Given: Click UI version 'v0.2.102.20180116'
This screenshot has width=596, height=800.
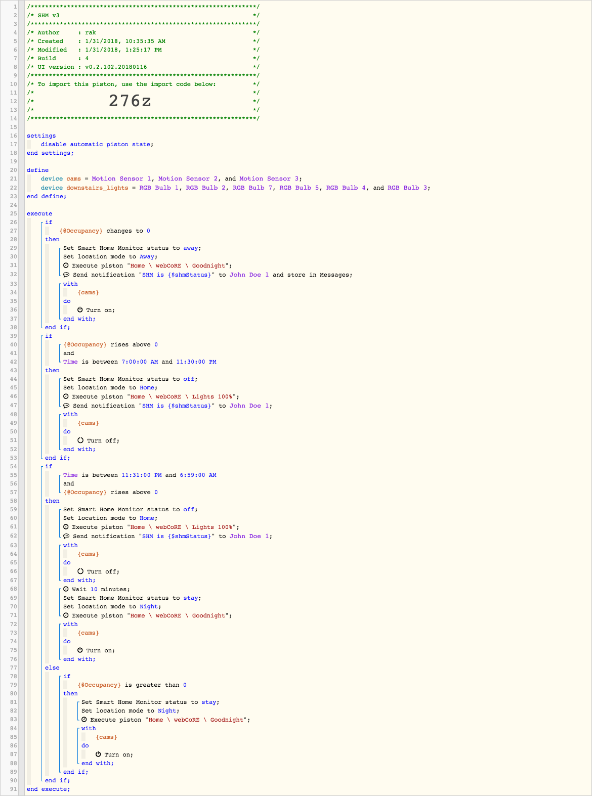Looking at the screenshot, I should coord(116,67).
